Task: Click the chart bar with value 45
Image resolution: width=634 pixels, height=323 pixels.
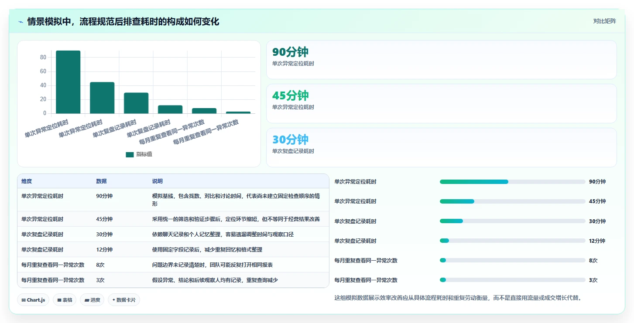Action: [x=102, y=98]
